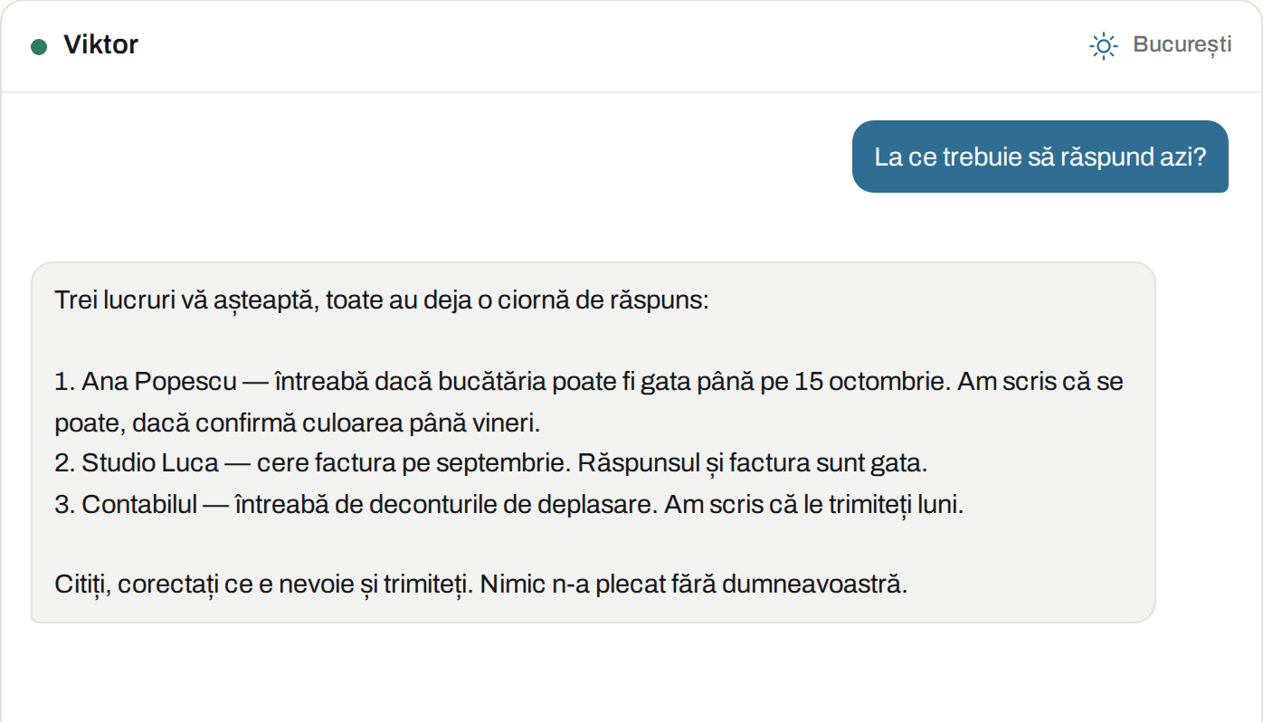Click the intro line starting Trei lucruri vă așteaptă
The width and height of the screenshot is (1263, 722).
click(x=381, y=300)
